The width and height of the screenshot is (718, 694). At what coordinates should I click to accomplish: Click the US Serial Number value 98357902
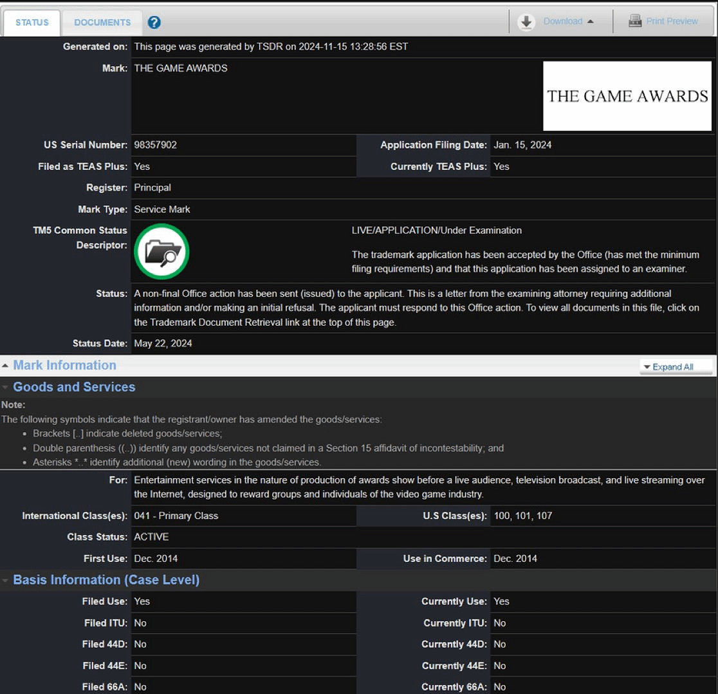(x=155, y=145)
